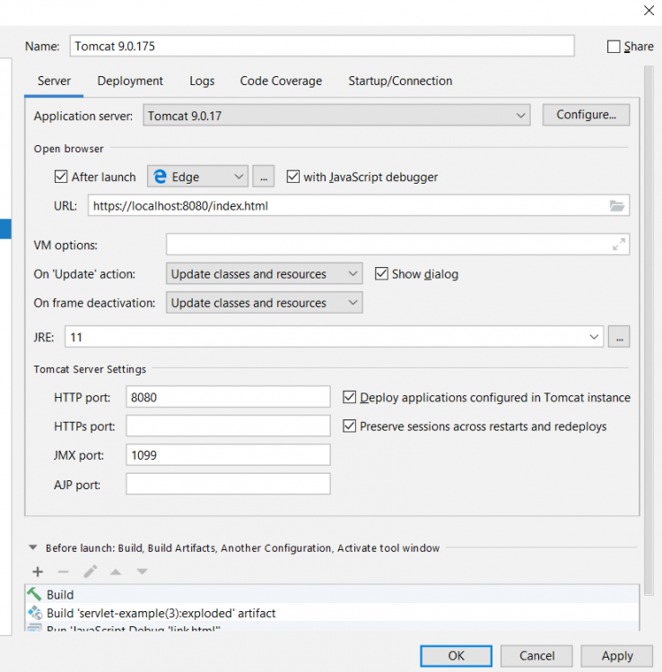Click the artifact icon for servlet-example

[35, 613]
